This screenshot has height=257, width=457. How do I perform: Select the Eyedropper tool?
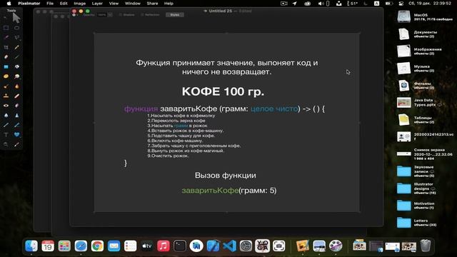[17, 144]
